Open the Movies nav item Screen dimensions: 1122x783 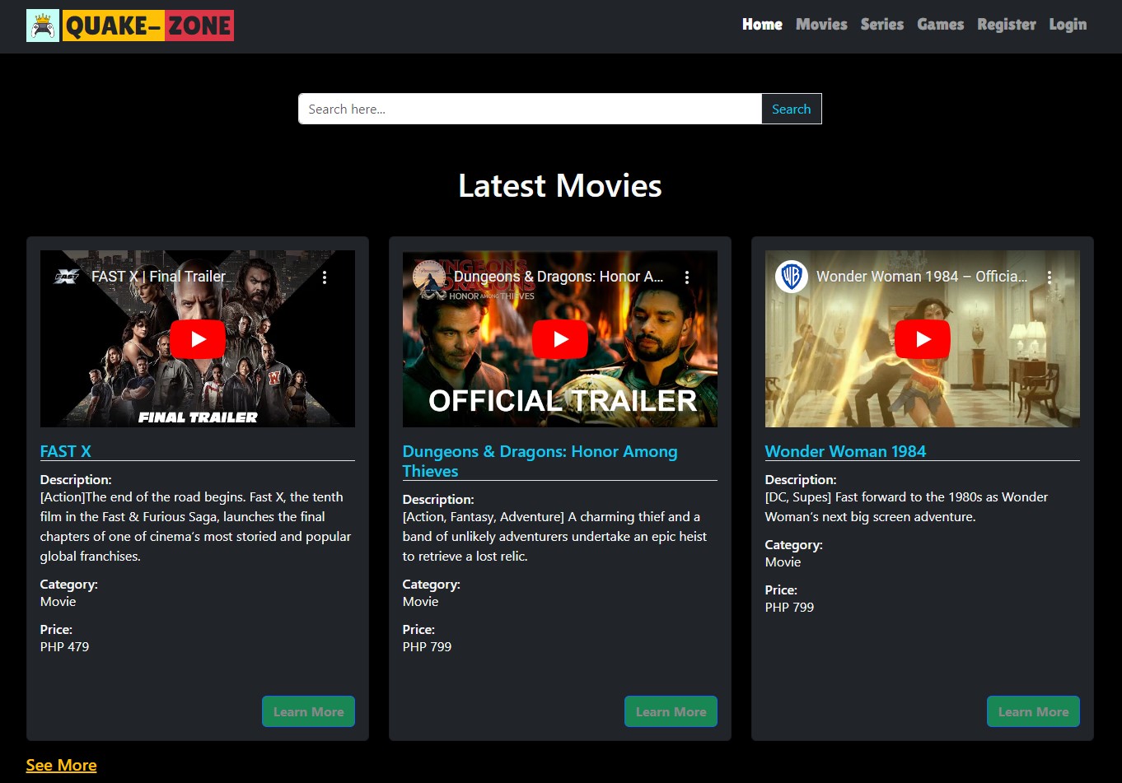point(821,25)
